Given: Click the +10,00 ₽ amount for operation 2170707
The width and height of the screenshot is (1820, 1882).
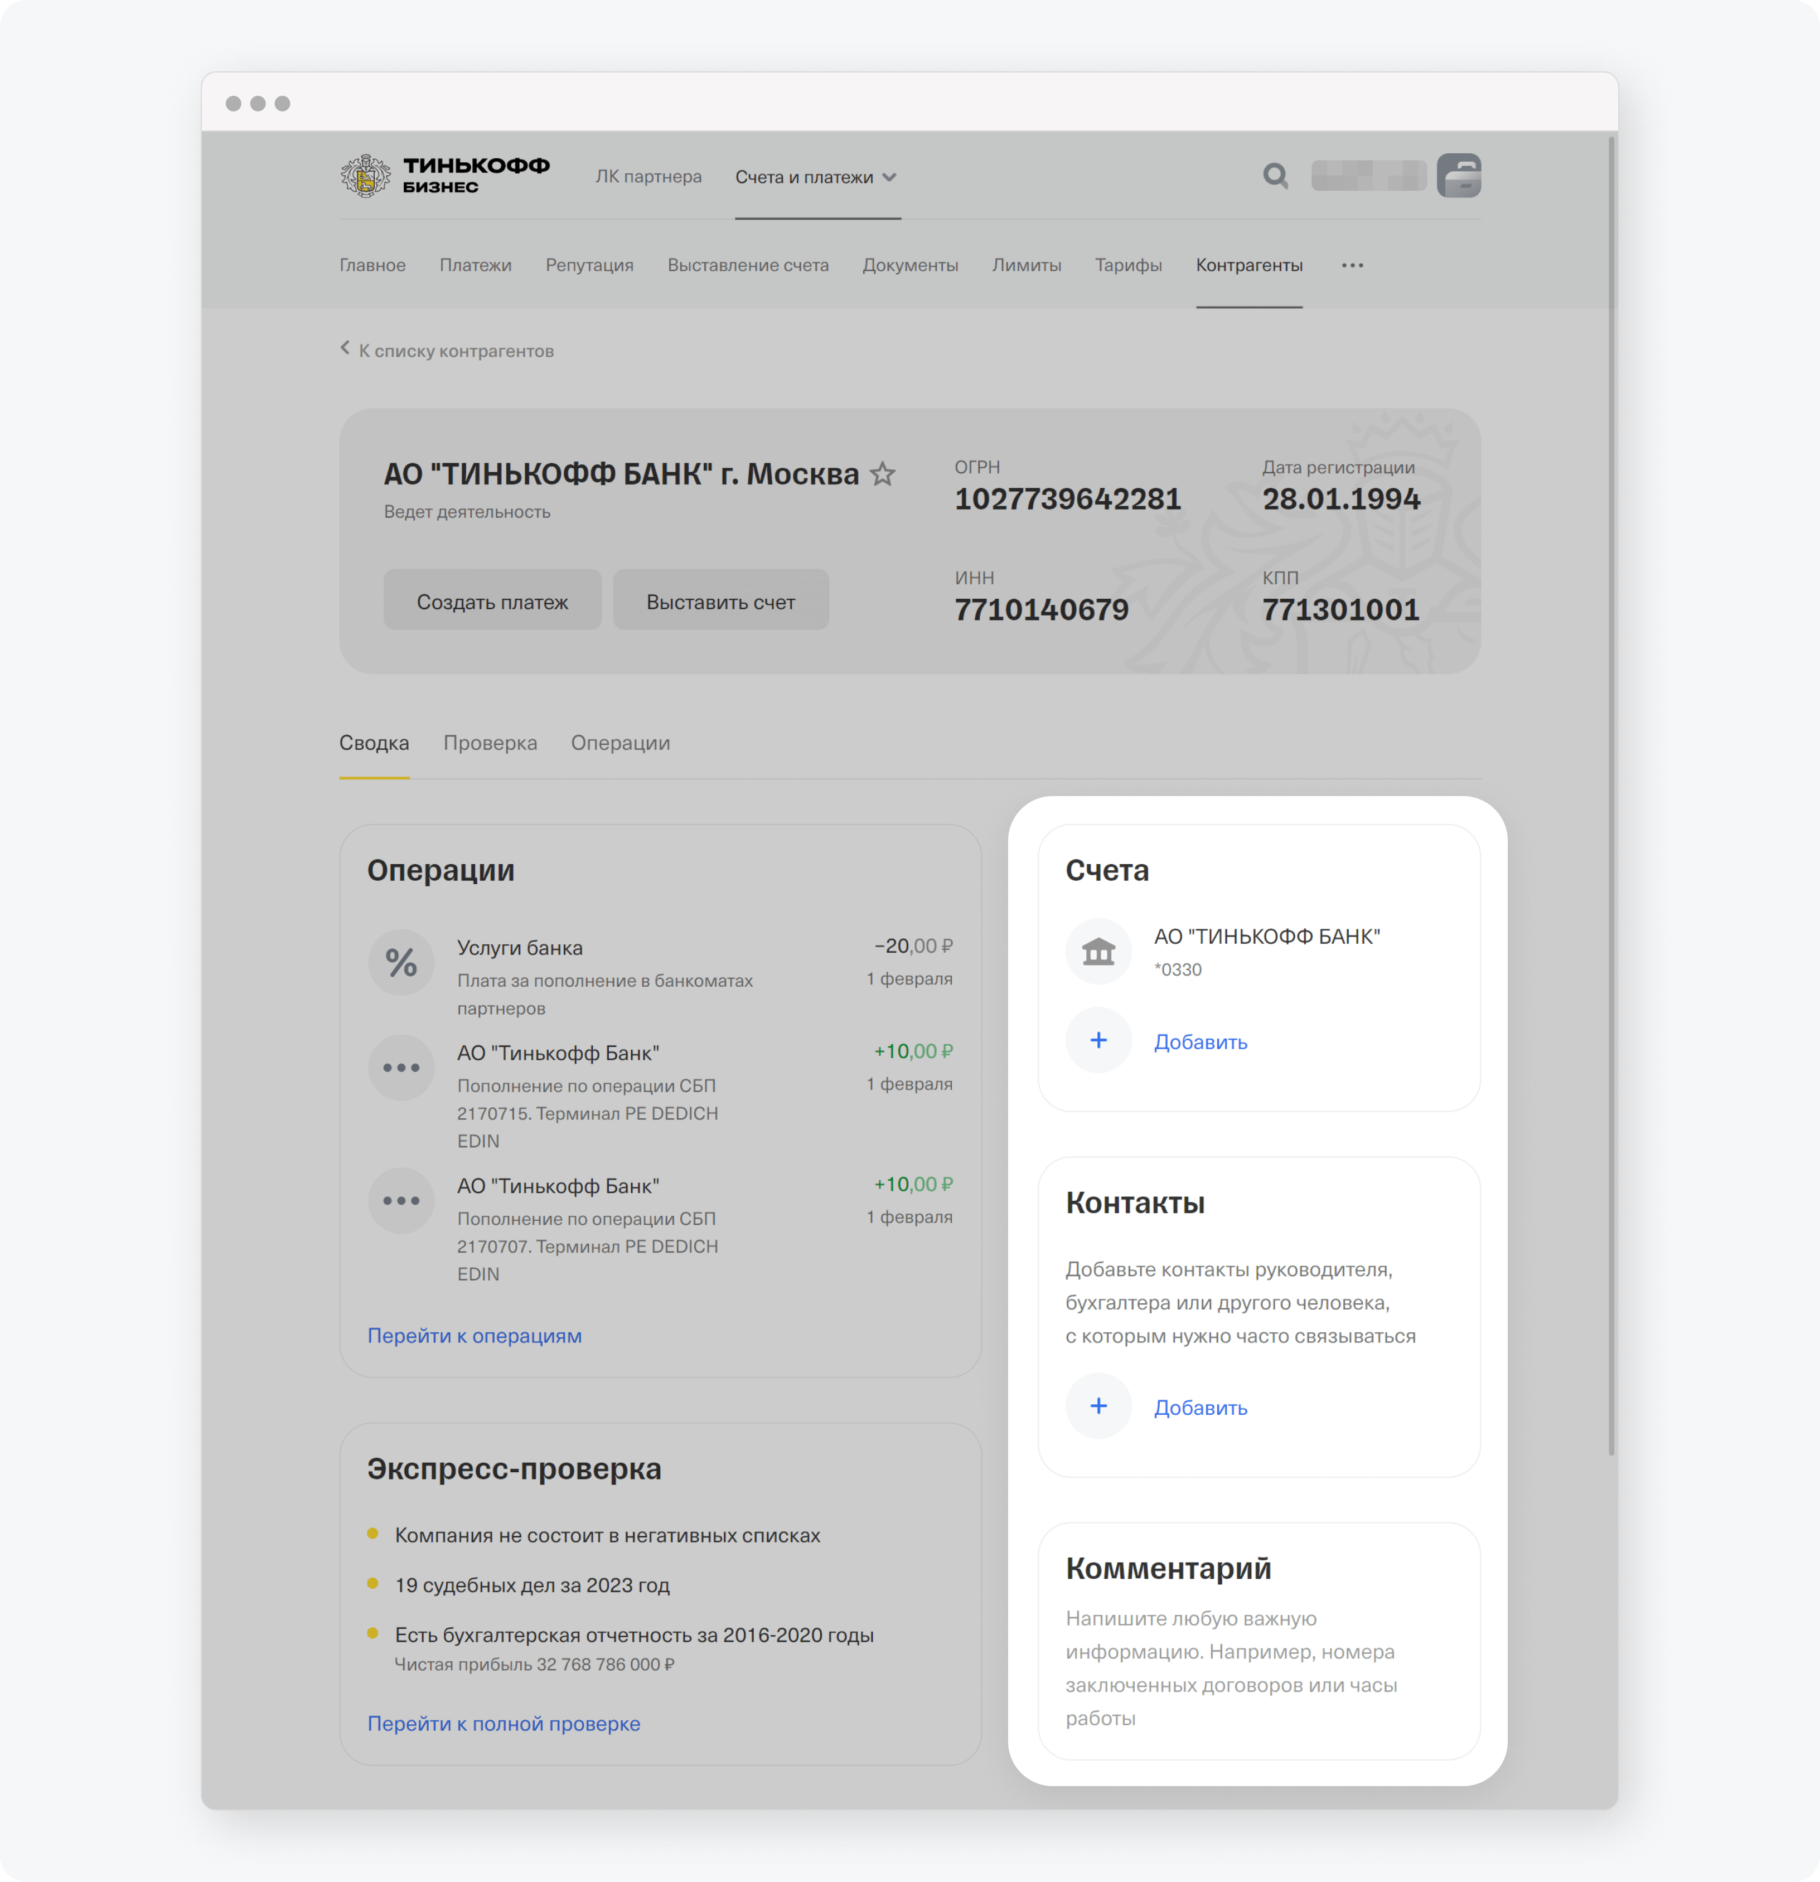Looking at the screenshot, I should pyautogui.click(x=913, y=1185).
